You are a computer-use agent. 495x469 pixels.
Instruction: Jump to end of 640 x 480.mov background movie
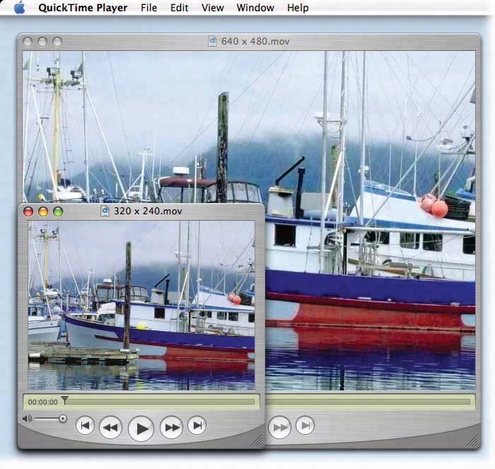[305, 425]
